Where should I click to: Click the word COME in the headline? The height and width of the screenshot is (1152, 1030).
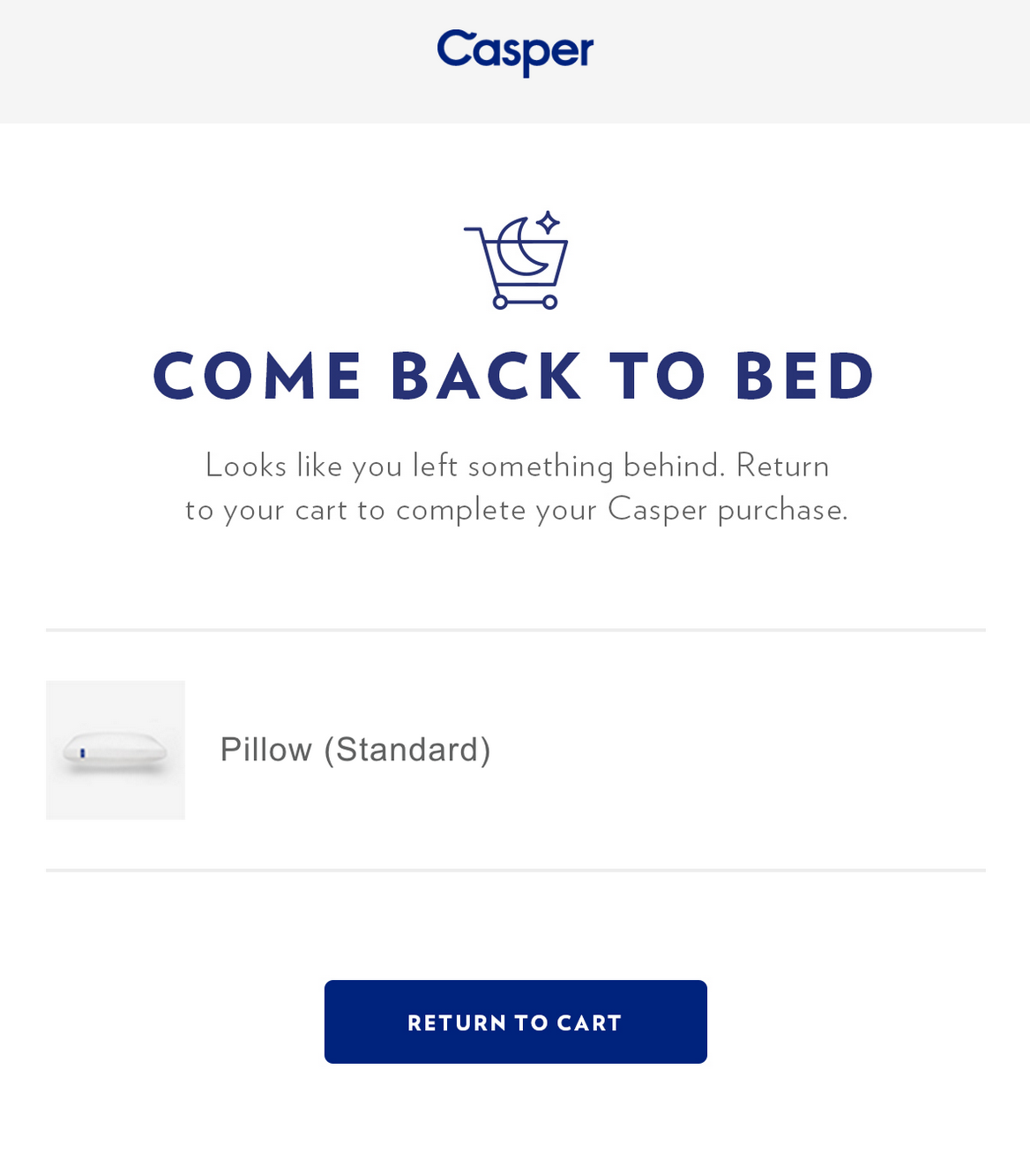257,377
